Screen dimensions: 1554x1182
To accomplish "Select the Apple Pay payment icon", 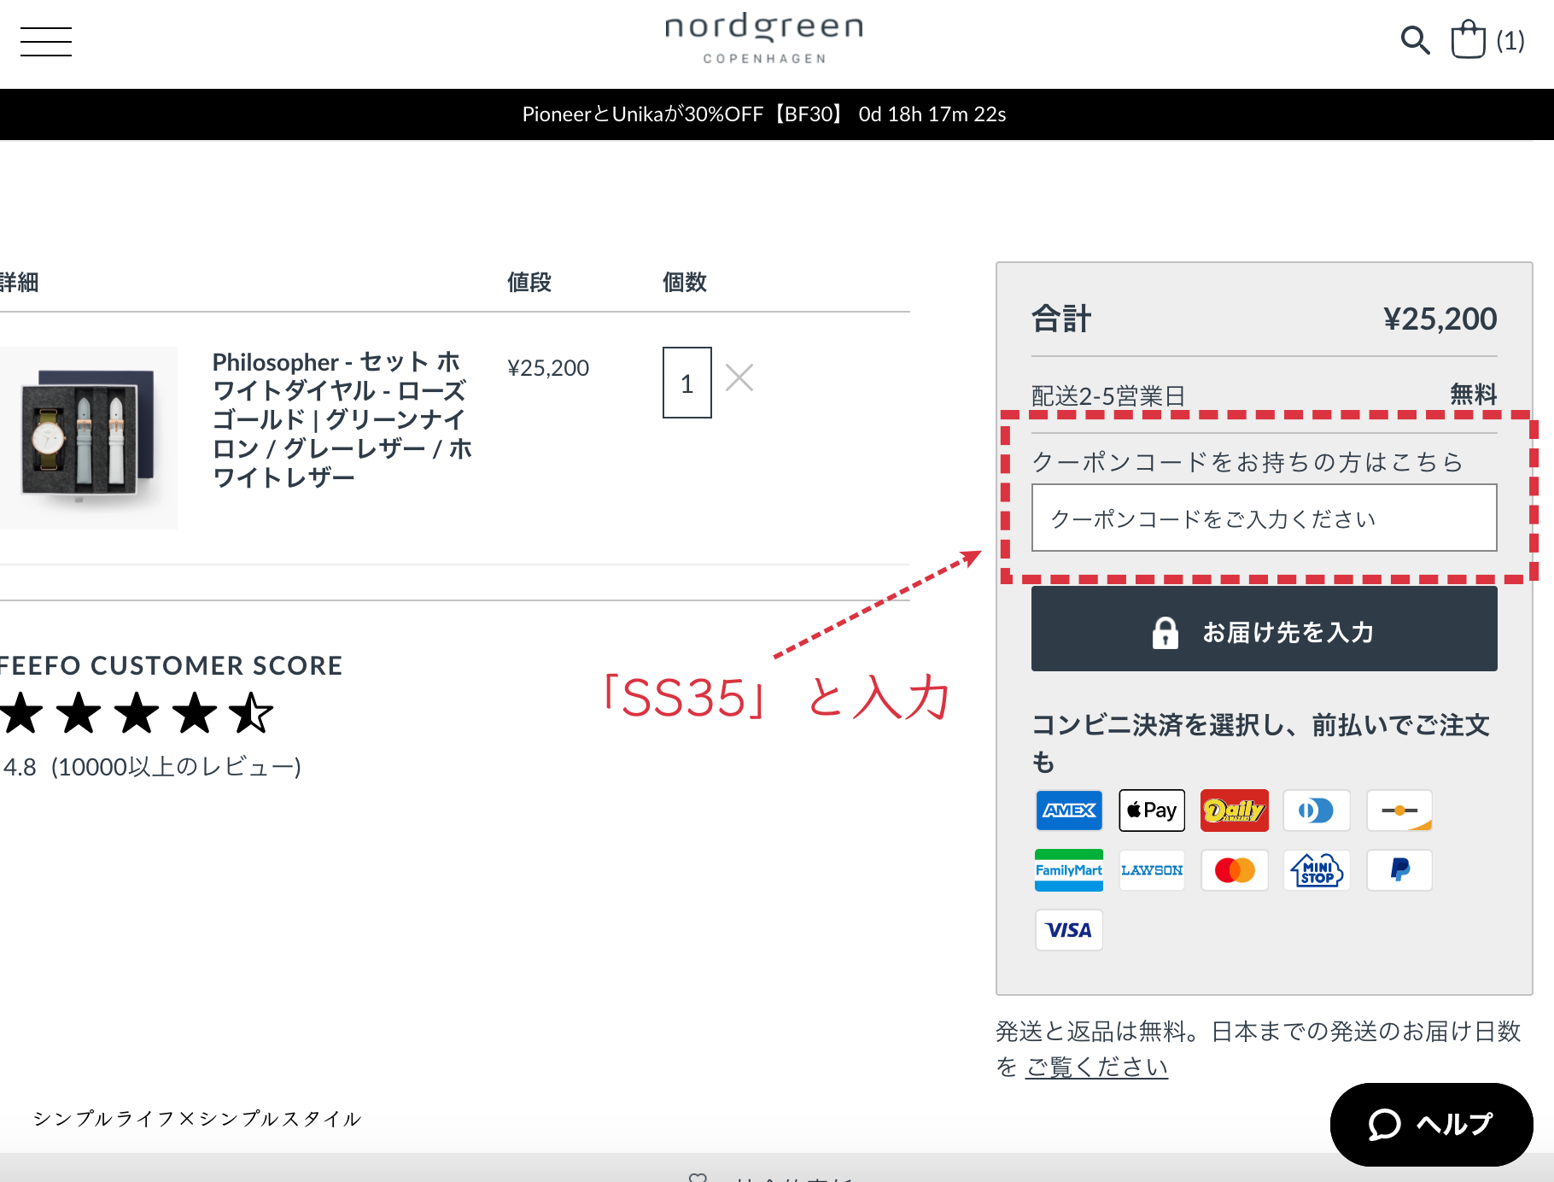I will [1152, 810].
